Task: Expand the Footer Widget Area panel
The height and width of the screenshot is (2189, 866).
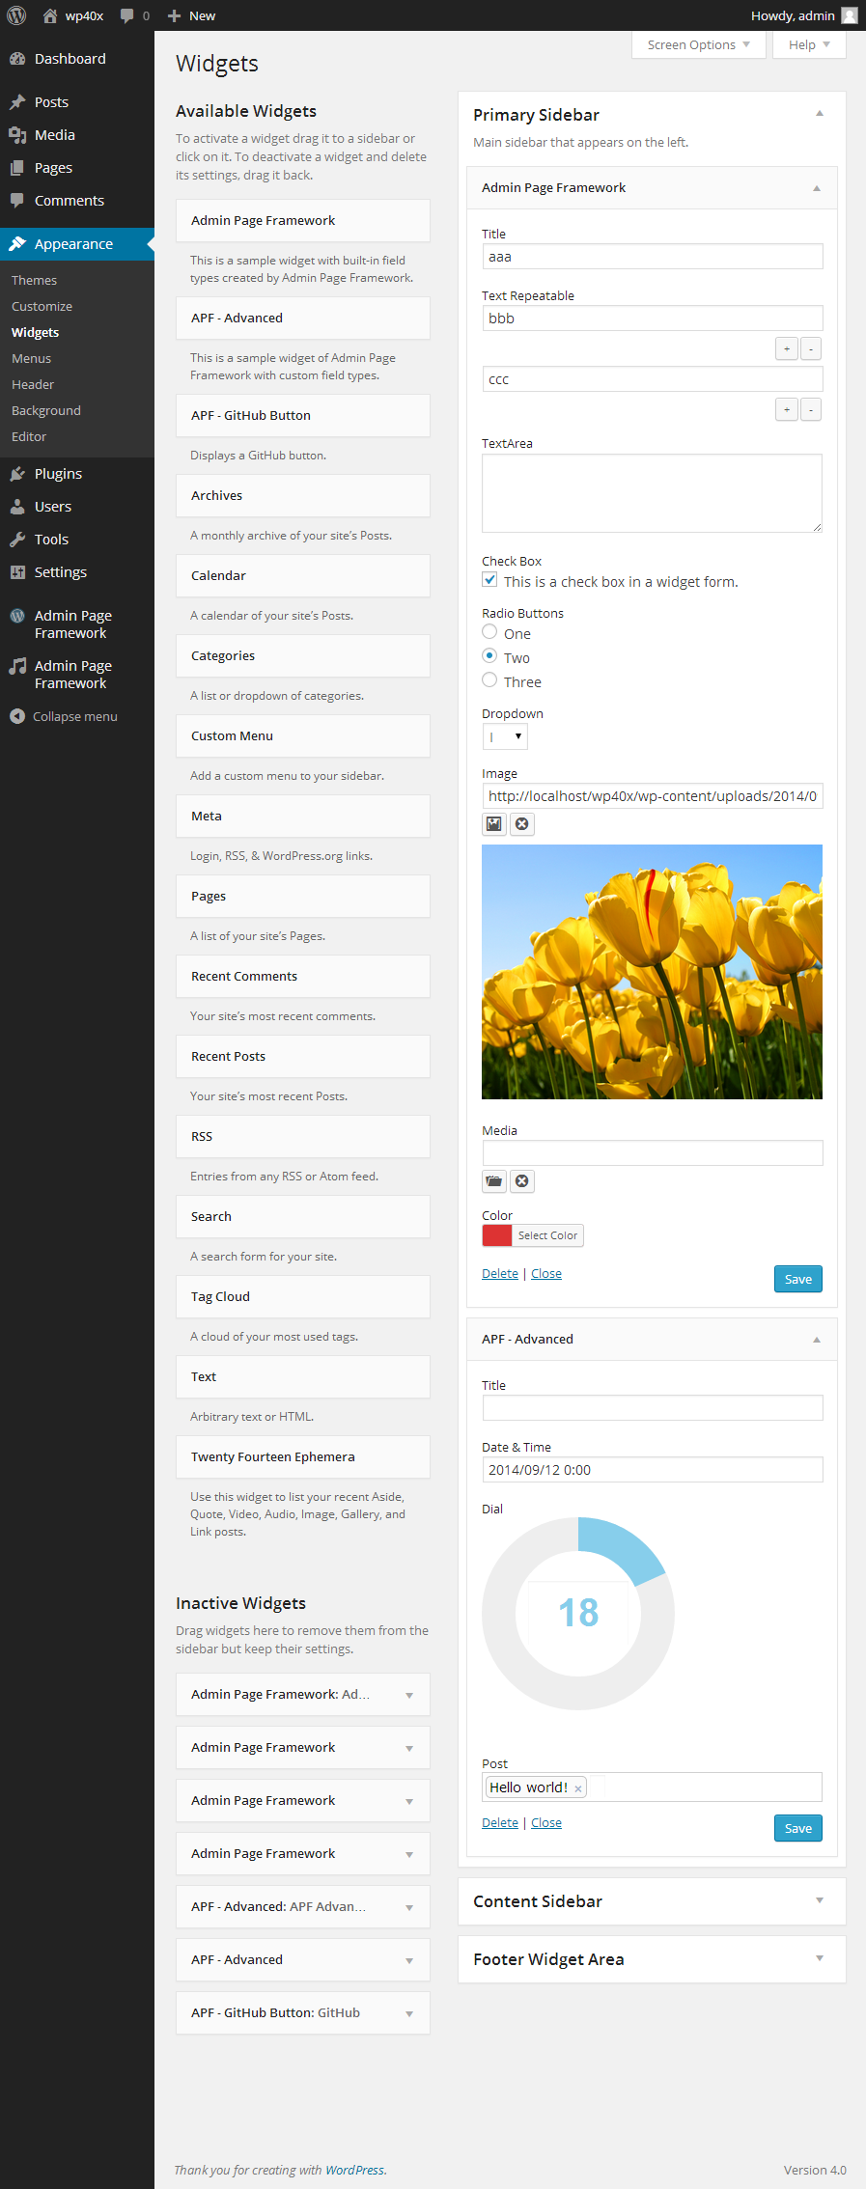Action: (x=652, y=1959)
